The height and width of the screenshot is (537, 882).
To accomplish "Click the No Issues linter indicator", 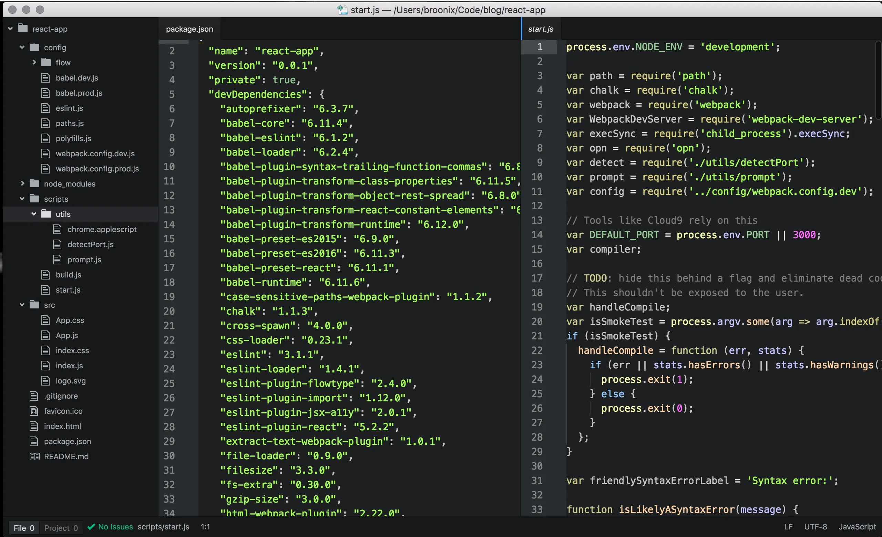I will tap(110, 527).
